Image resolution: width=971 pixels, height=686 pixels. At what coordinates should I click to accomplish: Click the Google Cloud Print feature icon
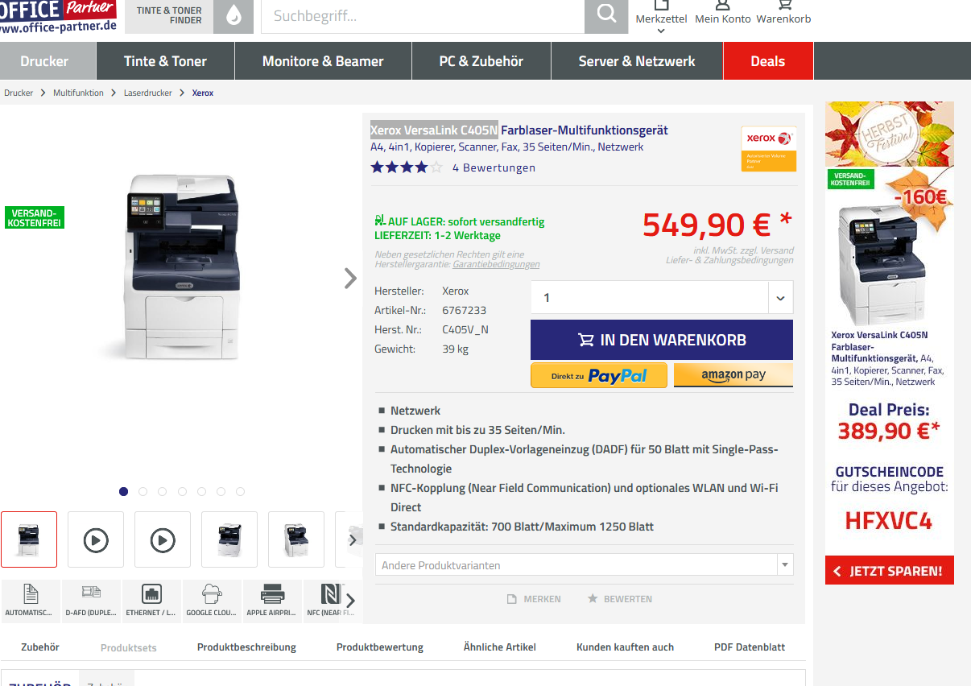[x=212, y=601]
